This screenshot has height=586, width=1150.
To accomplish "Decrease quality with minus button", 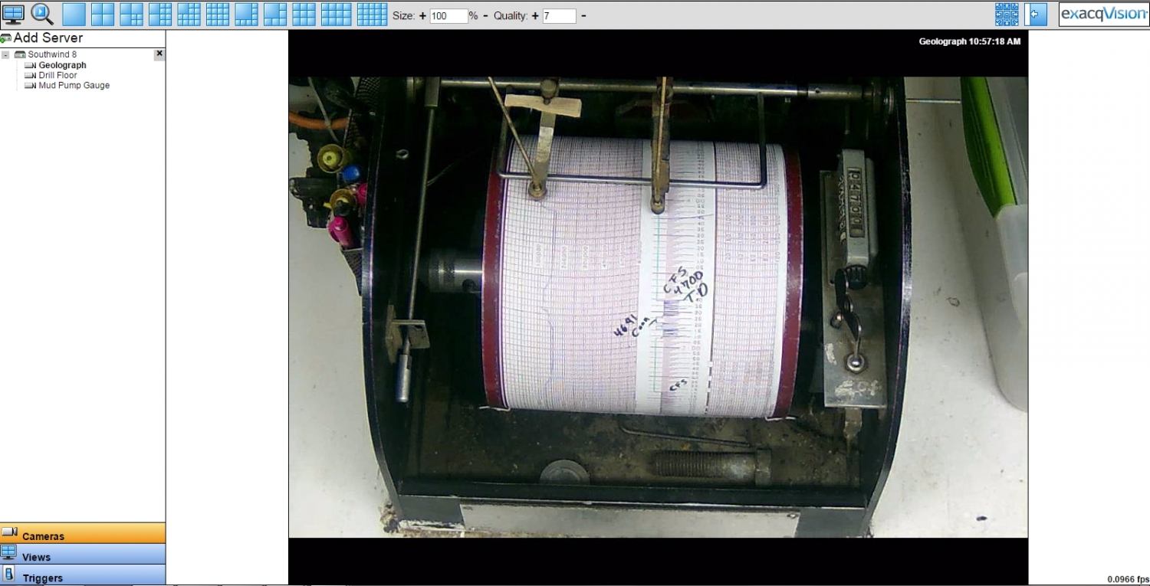I will click(x=583, y=16).
